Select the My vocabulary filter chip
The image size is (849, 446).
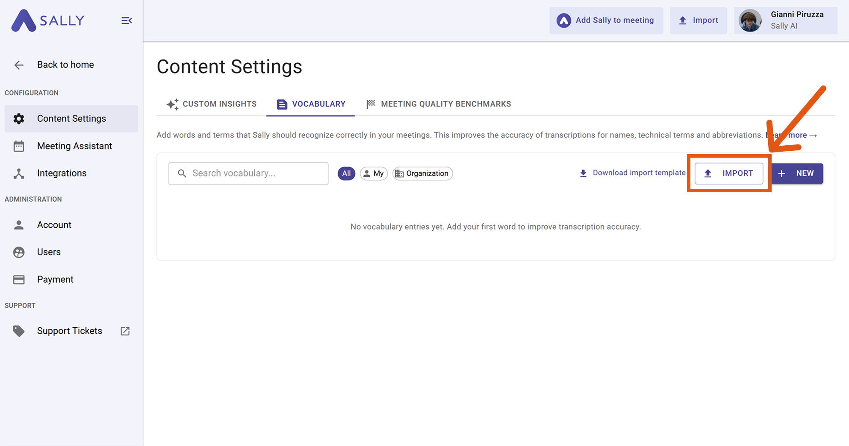pyautogui.click(x=374, y=173)
